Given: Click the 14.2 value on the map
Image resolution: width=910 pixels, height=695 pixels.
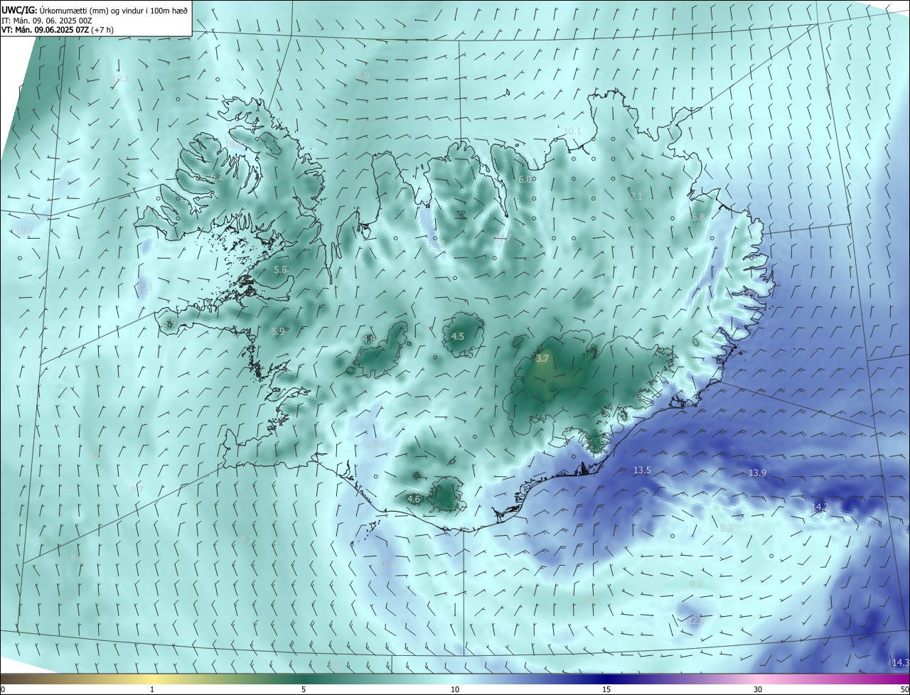Looking at the screenshot, I should (820, 507).
